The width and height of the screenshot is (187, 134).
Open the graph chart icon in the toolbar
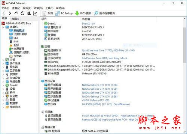[x=35, y=13]
